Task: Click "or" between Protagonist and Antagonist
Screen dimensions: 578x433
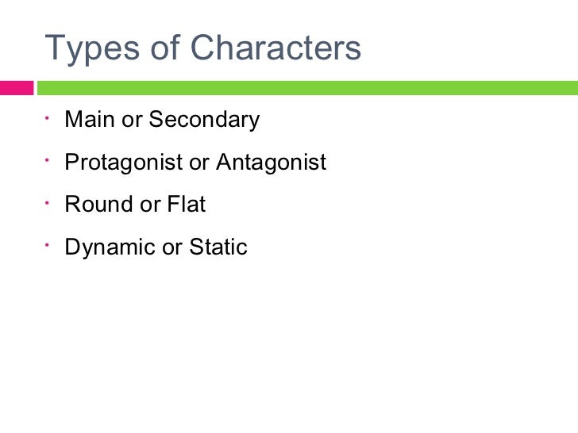Action: point(199,163)
